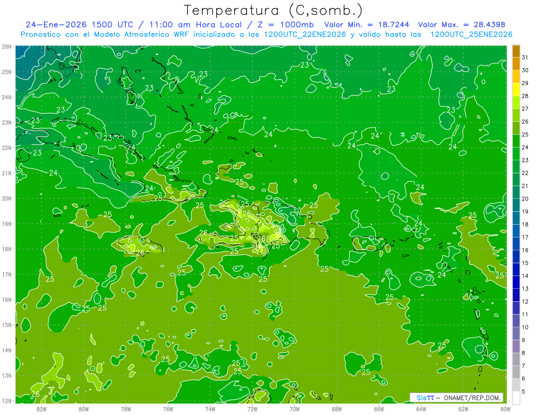Click the latitude label '17N'
Viewport: 537px width, 415px height.
pyautogui.click(x=6, y=274)
